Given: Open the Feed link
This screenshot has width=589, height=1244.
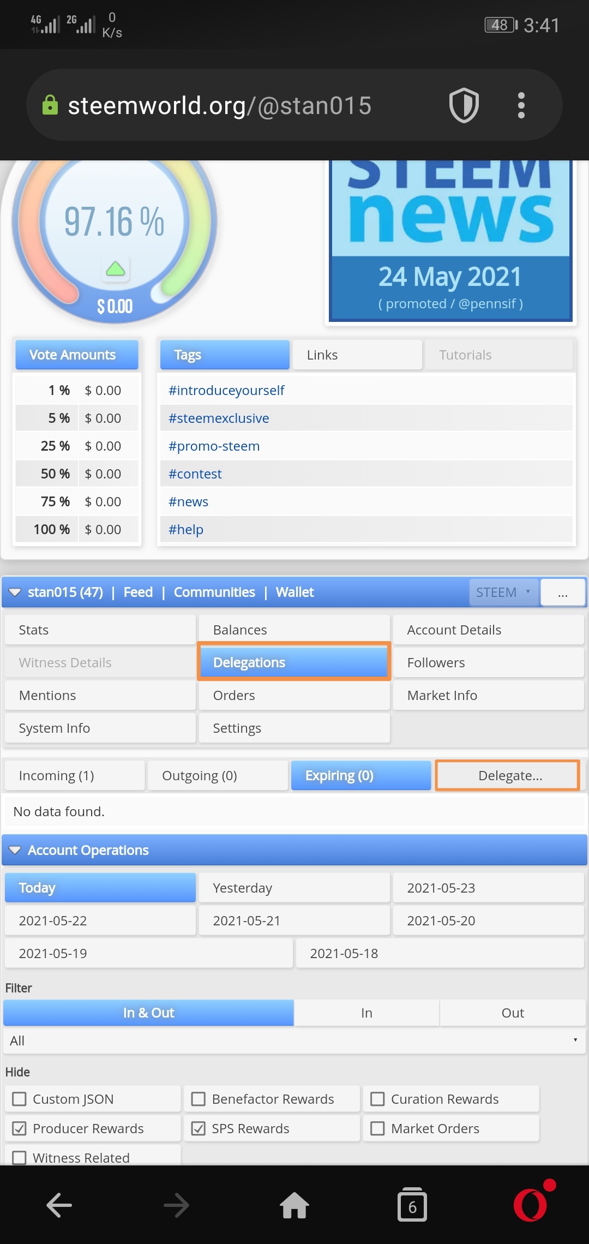Looking at the screenshot, I should click(x=138, y=592).
